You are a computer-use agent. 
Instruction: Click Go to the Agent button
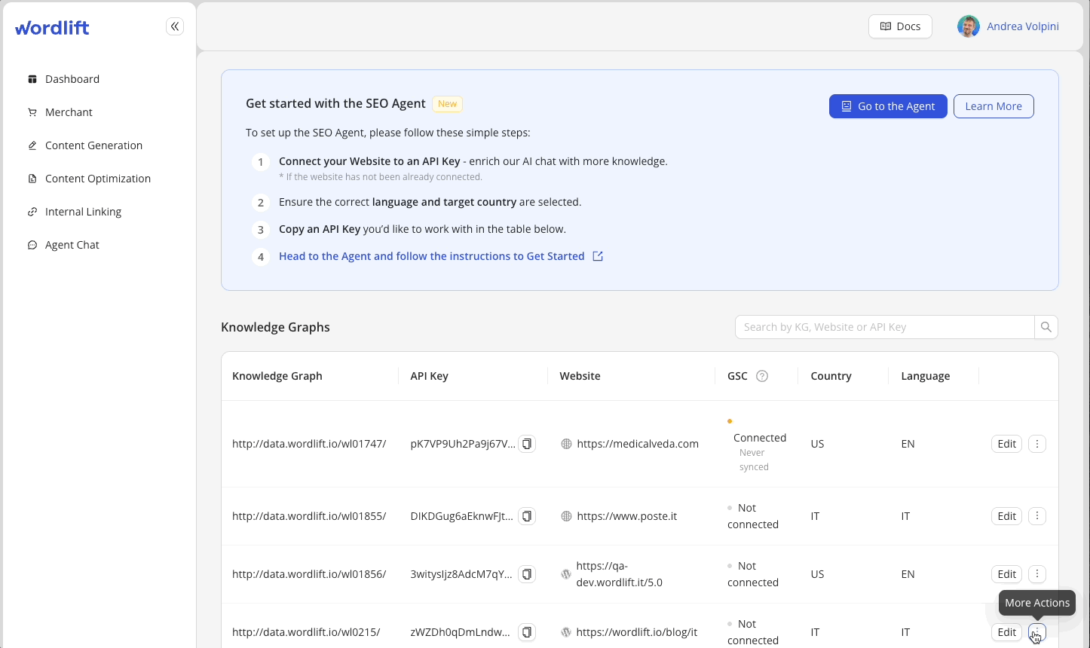(x=888, y=106)
